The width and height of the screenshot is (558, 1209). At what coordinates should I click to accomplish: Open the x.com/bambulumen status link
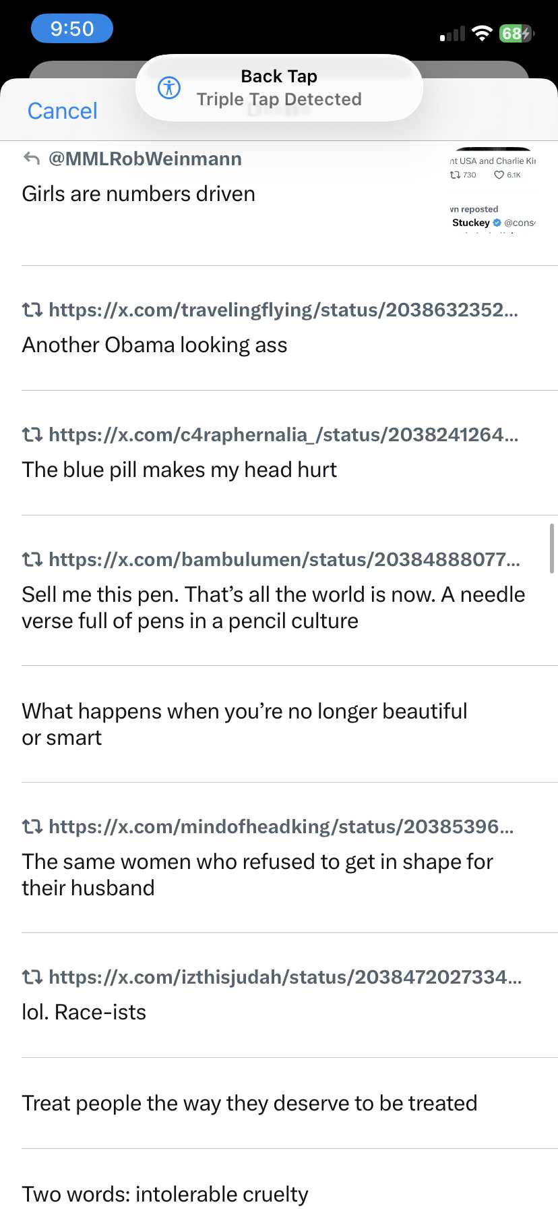click(284, 559)
